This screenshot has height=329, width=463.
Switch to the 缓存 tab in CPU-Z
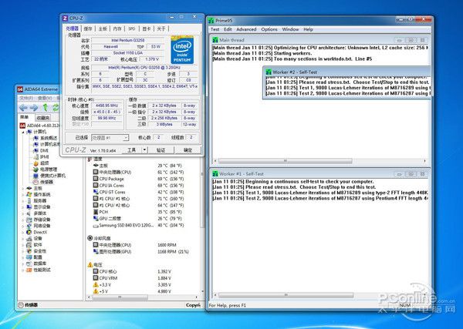[88, 29]
